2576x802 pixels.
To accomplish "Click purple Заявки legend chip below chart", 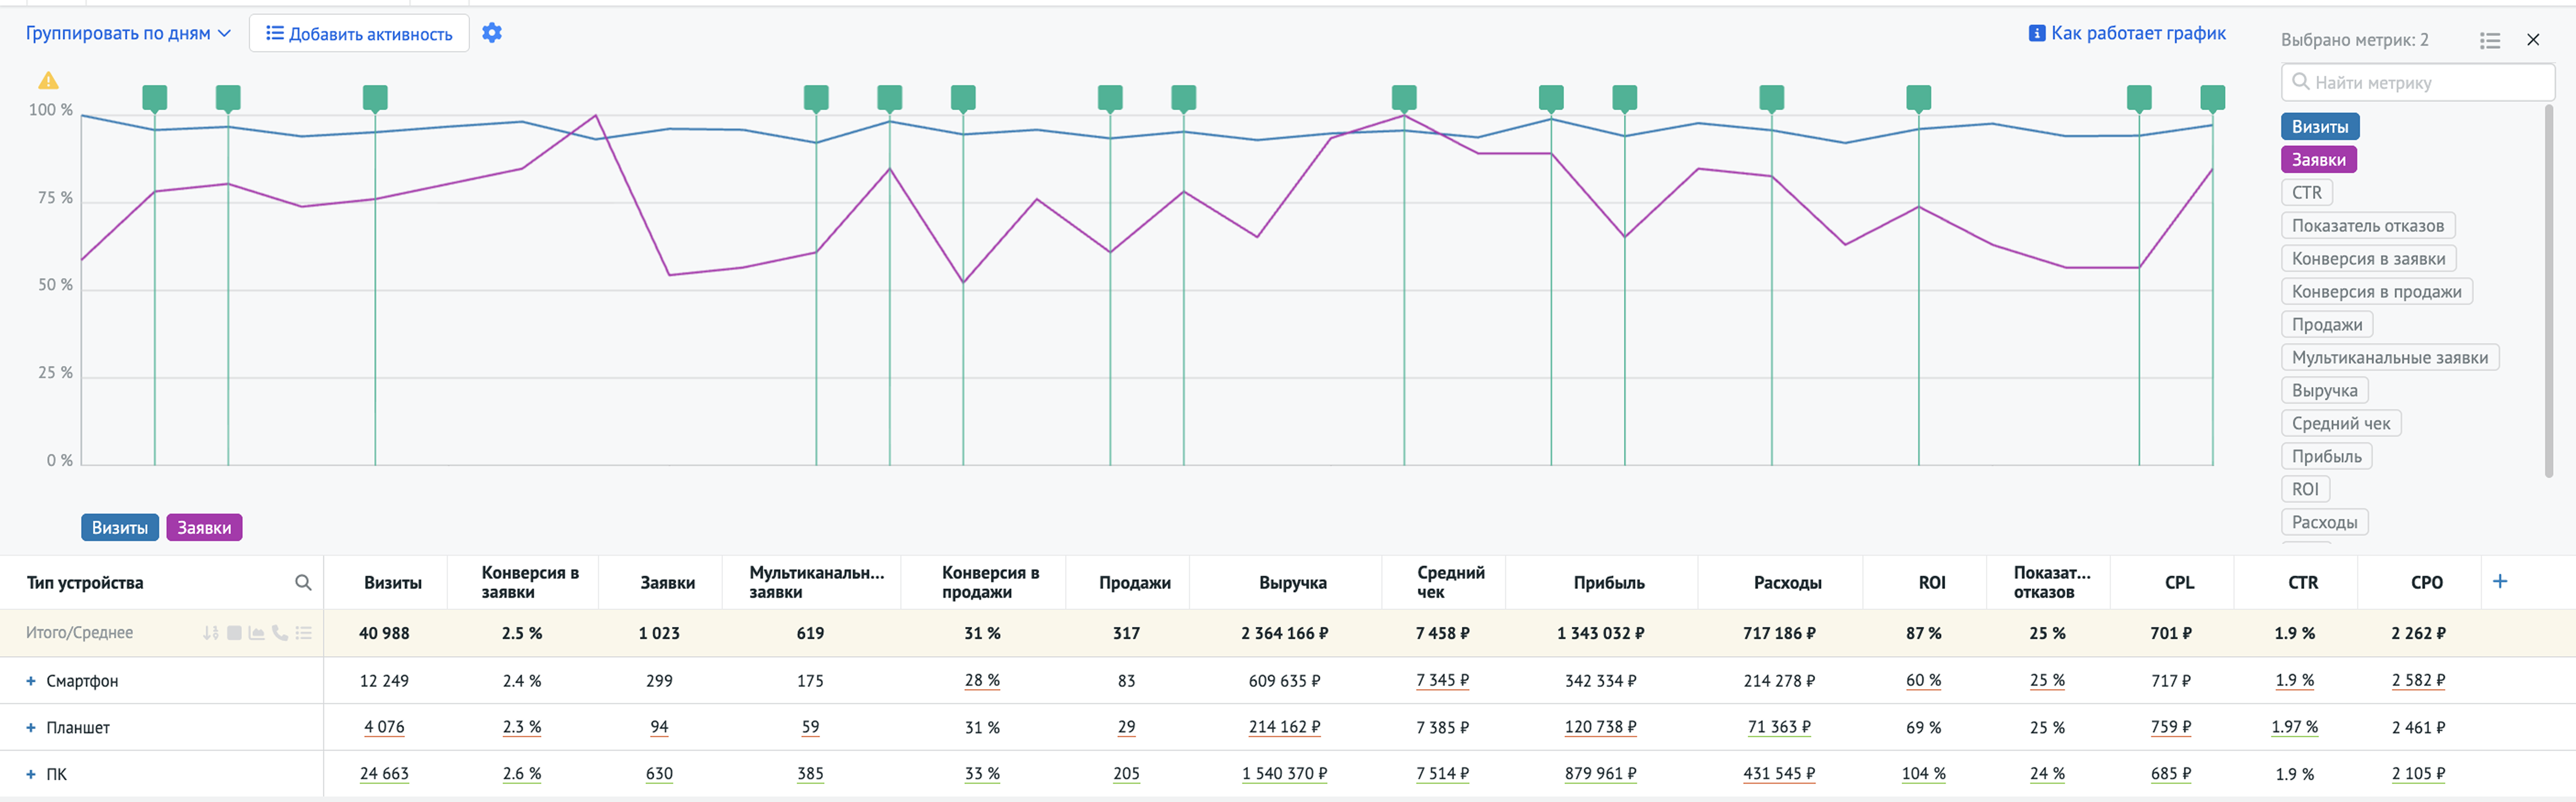I will (x=204, y=527).
